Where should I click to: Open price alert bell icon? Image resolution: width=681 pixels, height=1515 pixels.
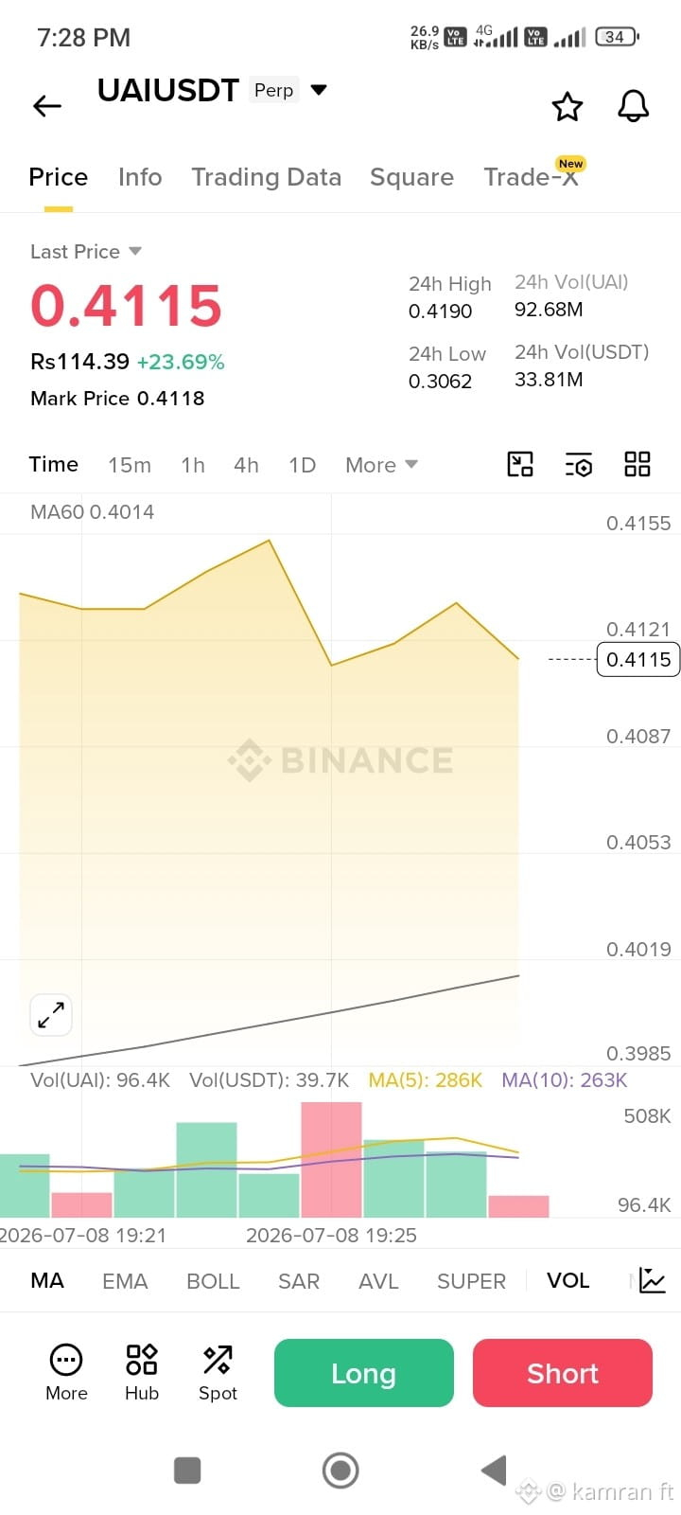pos(634,106)
